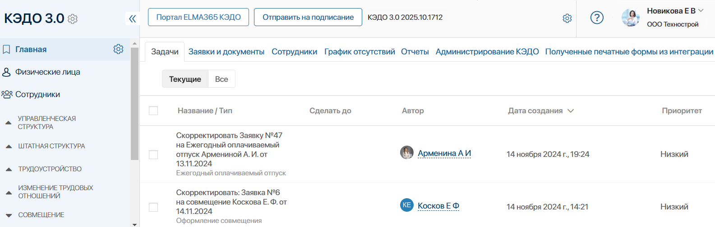Open page settings gear in top bar
Viewport: 715px width, 227px height.
click(x=567, y=18)
